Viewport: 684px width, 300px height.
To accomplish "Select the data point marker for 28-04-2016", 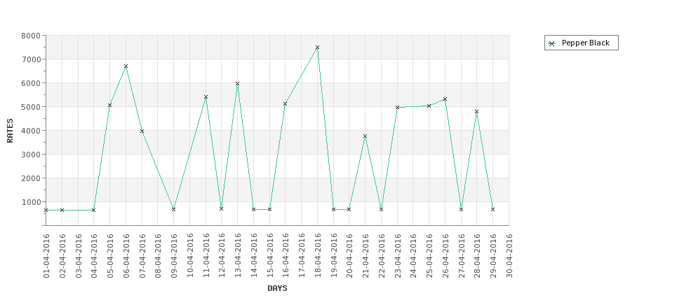I will click(476, 112).
